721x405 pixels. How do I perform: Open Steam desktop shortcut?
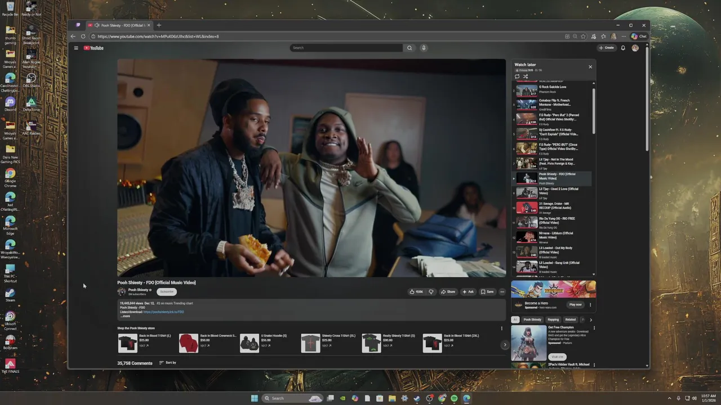click(x=10, y=295)
